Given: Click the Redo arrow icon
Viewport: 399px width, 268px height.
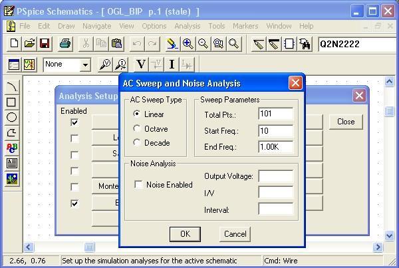Looking at the screenshot, I should [x=152, y=43].
